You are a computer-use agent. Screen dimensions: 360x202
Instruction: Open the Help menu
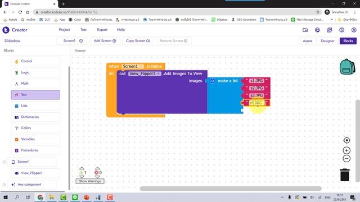click(x=121, y=30)
